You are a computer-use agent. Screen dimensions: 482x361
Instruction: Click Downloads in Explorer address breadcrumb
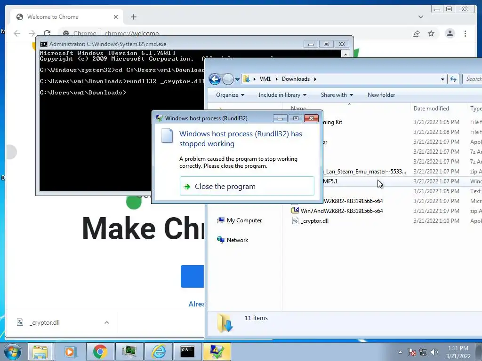click(x=296, y=79)
